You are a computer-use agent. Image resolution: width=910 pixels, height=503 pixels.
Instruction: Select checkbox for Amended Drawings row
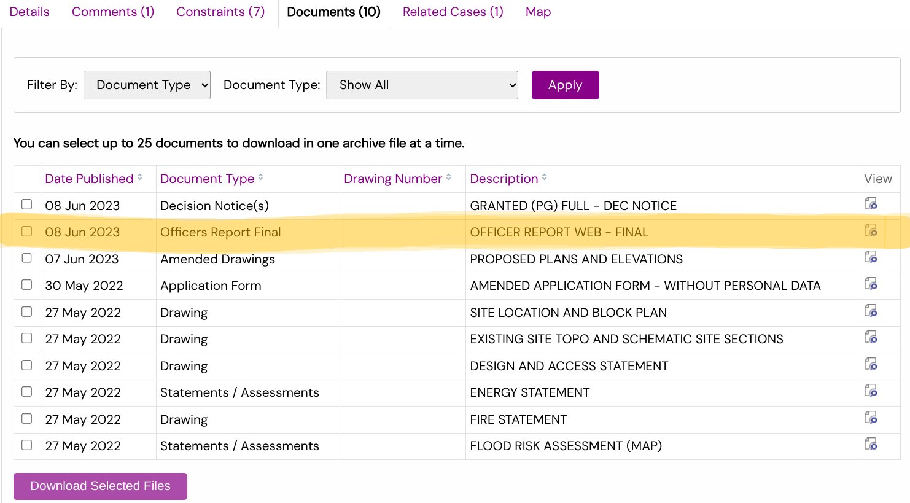(x=26, y=258)
